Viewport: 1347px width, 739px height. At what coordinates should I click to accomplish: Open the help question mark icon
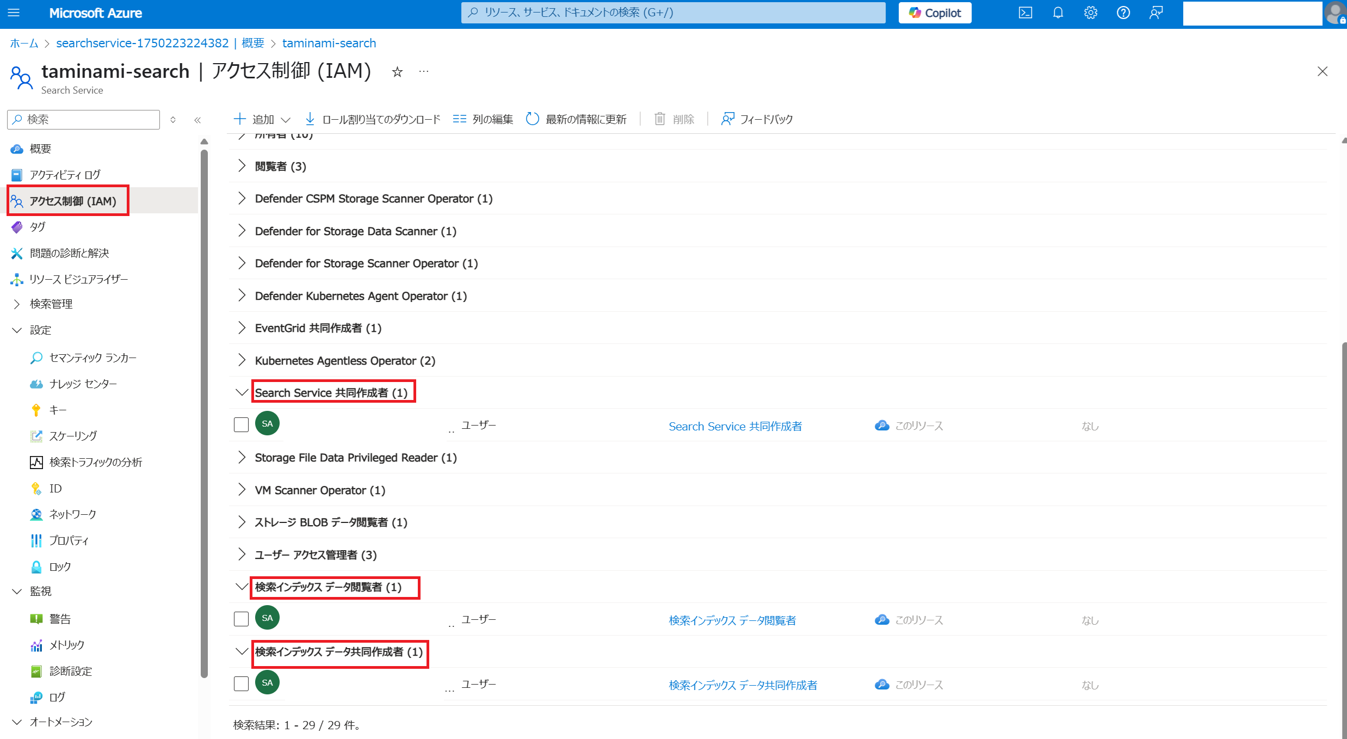coord(1123,13)
